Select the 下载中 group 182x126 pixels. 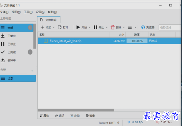tap(17, 36)
